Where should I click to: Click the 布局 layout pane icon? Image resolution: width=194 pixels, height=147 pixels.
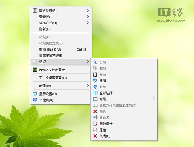pyautogui.click(x=95, y=99)
